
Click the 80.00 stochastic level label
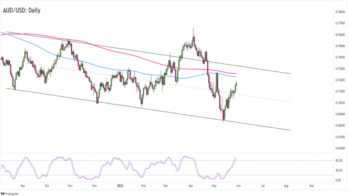339,160
